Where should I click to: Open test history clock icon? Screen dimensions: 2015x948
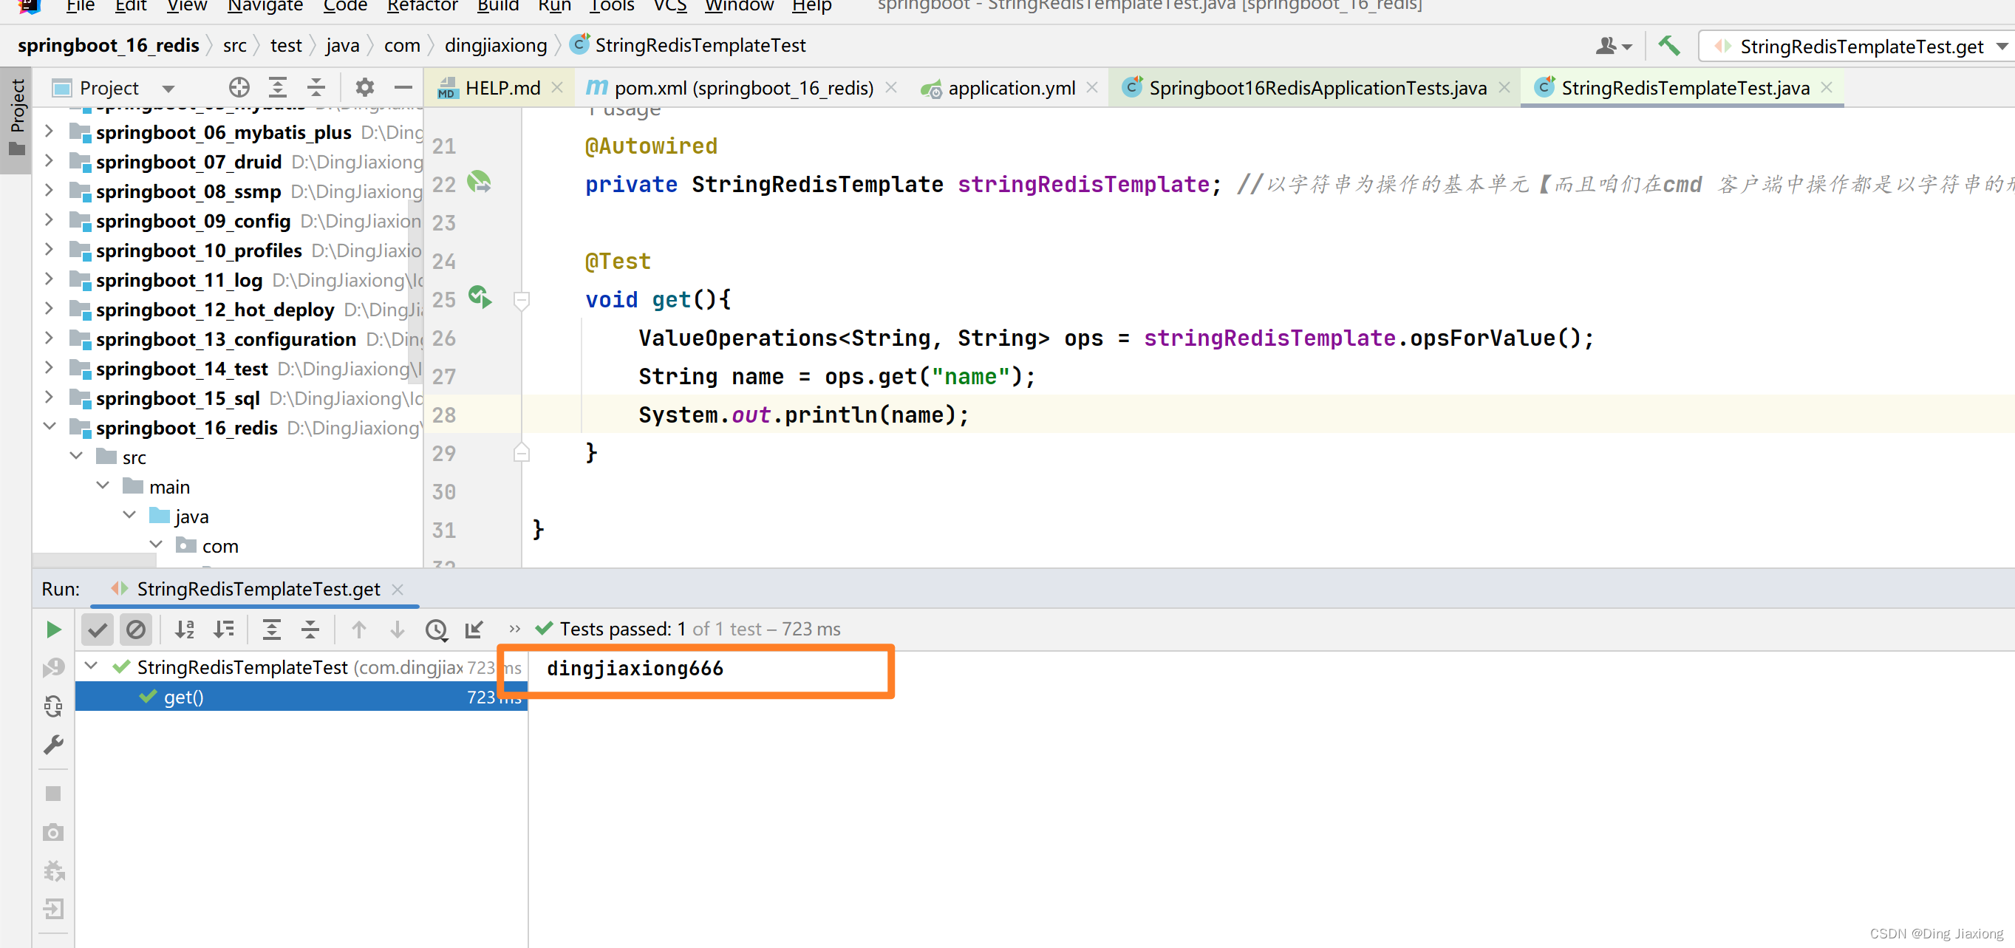click(437, 629)
